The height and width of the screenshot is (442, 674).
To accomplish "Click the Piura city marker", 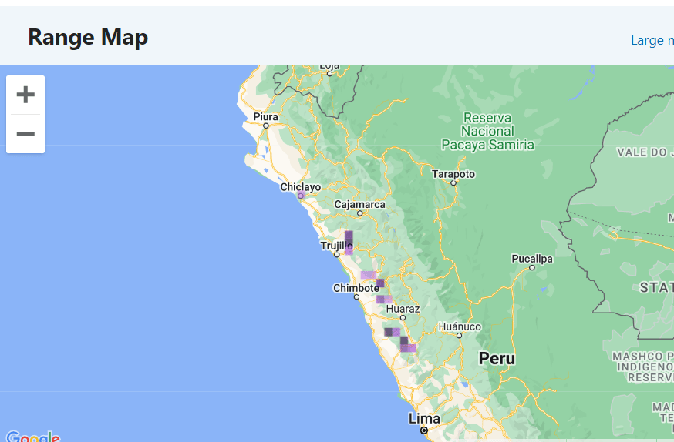I will point(265,126).
